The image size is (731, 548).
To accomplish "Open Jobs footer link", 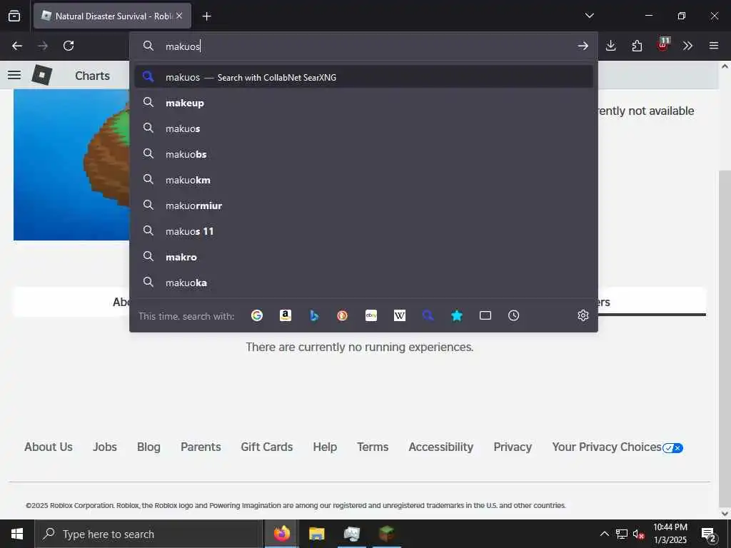I will click(105, 447).
